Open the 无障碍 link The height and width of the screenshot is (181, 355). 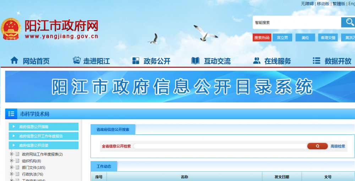pos(307,4)
